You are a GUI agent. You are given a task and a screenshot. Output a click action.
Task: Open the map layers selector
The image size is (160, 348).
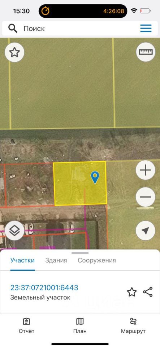tap(14, 231)
